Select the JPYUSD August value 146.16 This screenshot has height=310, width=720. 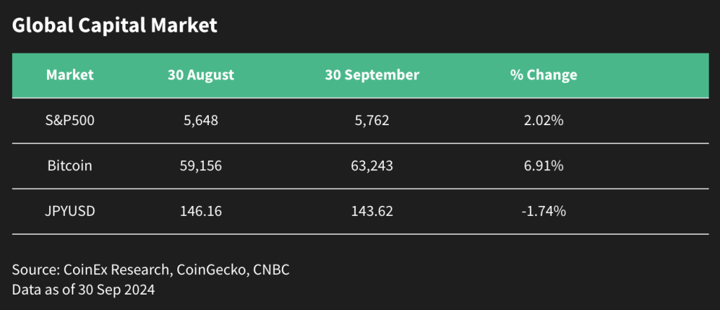(x=201, y=212)
